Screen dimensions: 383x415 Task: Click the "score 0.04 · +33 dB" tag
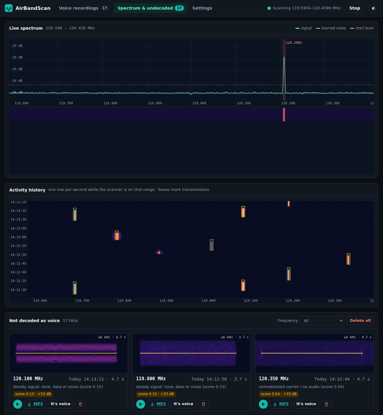[279, 394]
